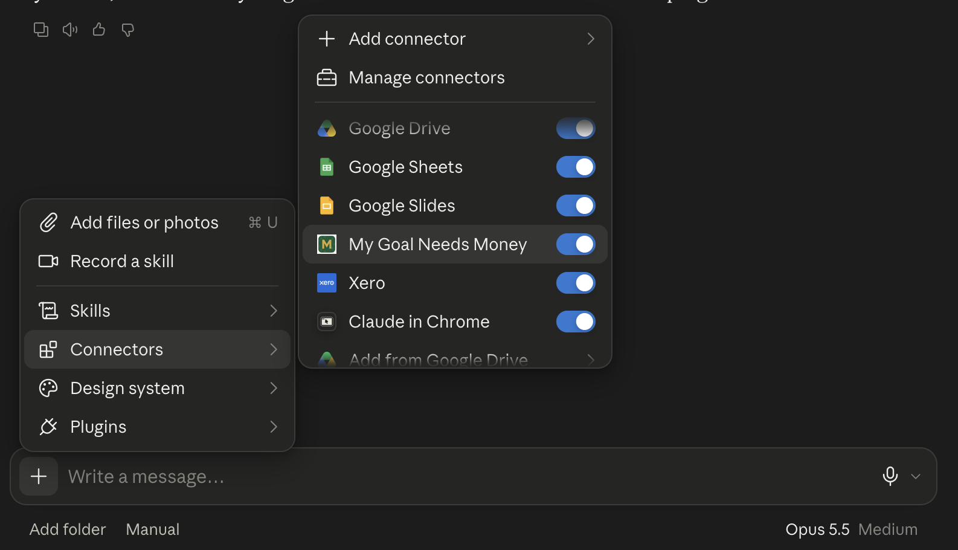Switch off the My Goal Needs Money toggle
Screen dimensions: 958x550
(576, 244)
